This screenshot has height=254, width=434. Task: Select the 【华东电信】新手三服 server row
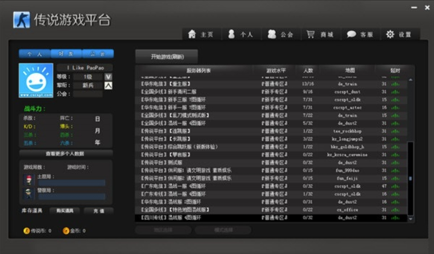(271, 100)
